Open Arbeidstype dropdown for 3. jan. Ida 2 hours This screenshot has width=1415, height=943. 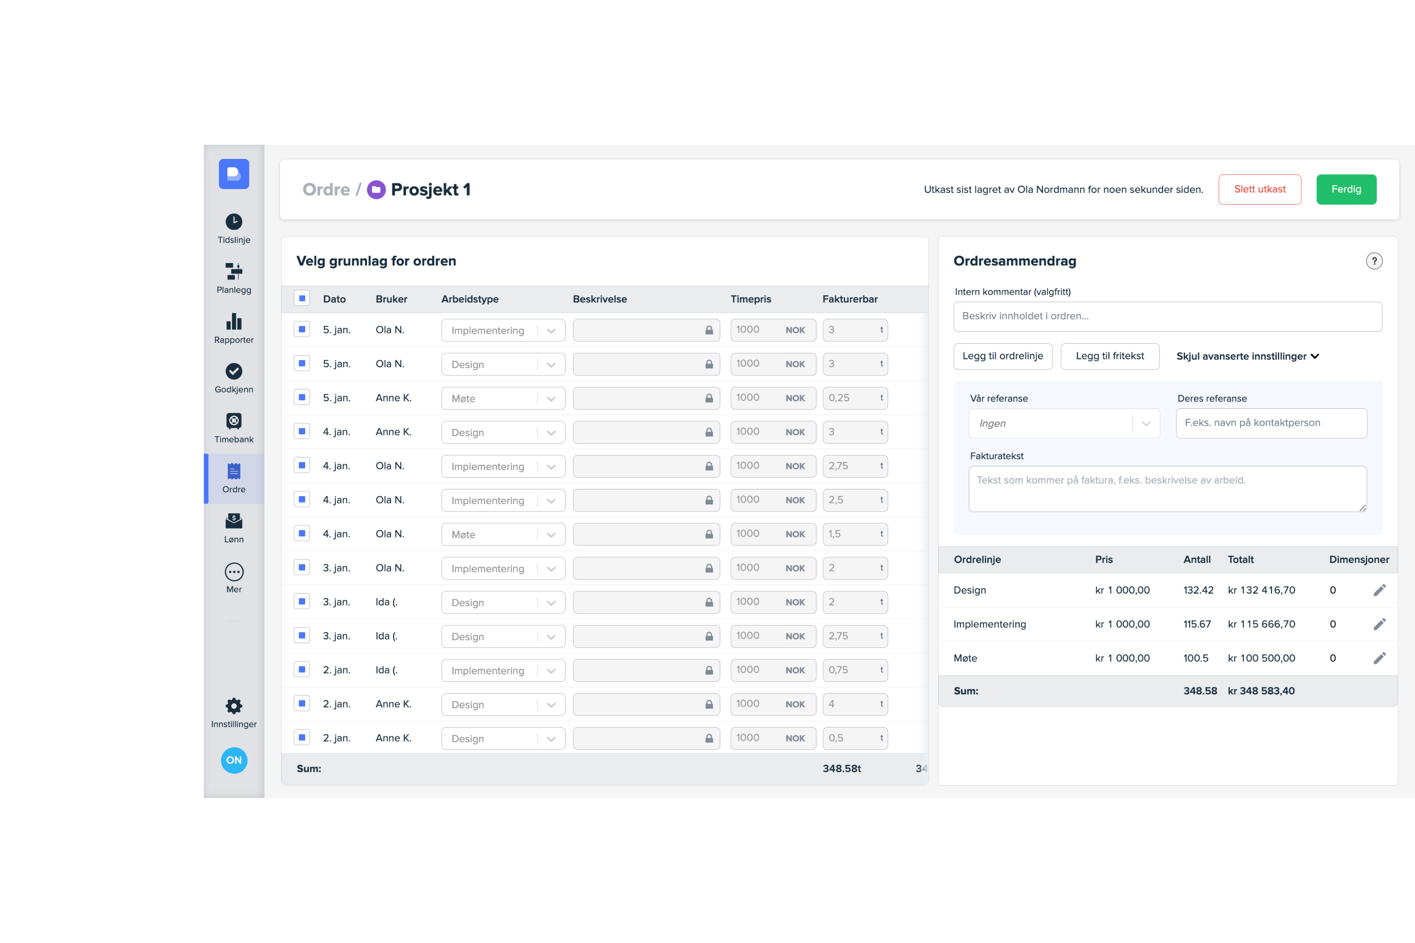(x=503, y=602)
